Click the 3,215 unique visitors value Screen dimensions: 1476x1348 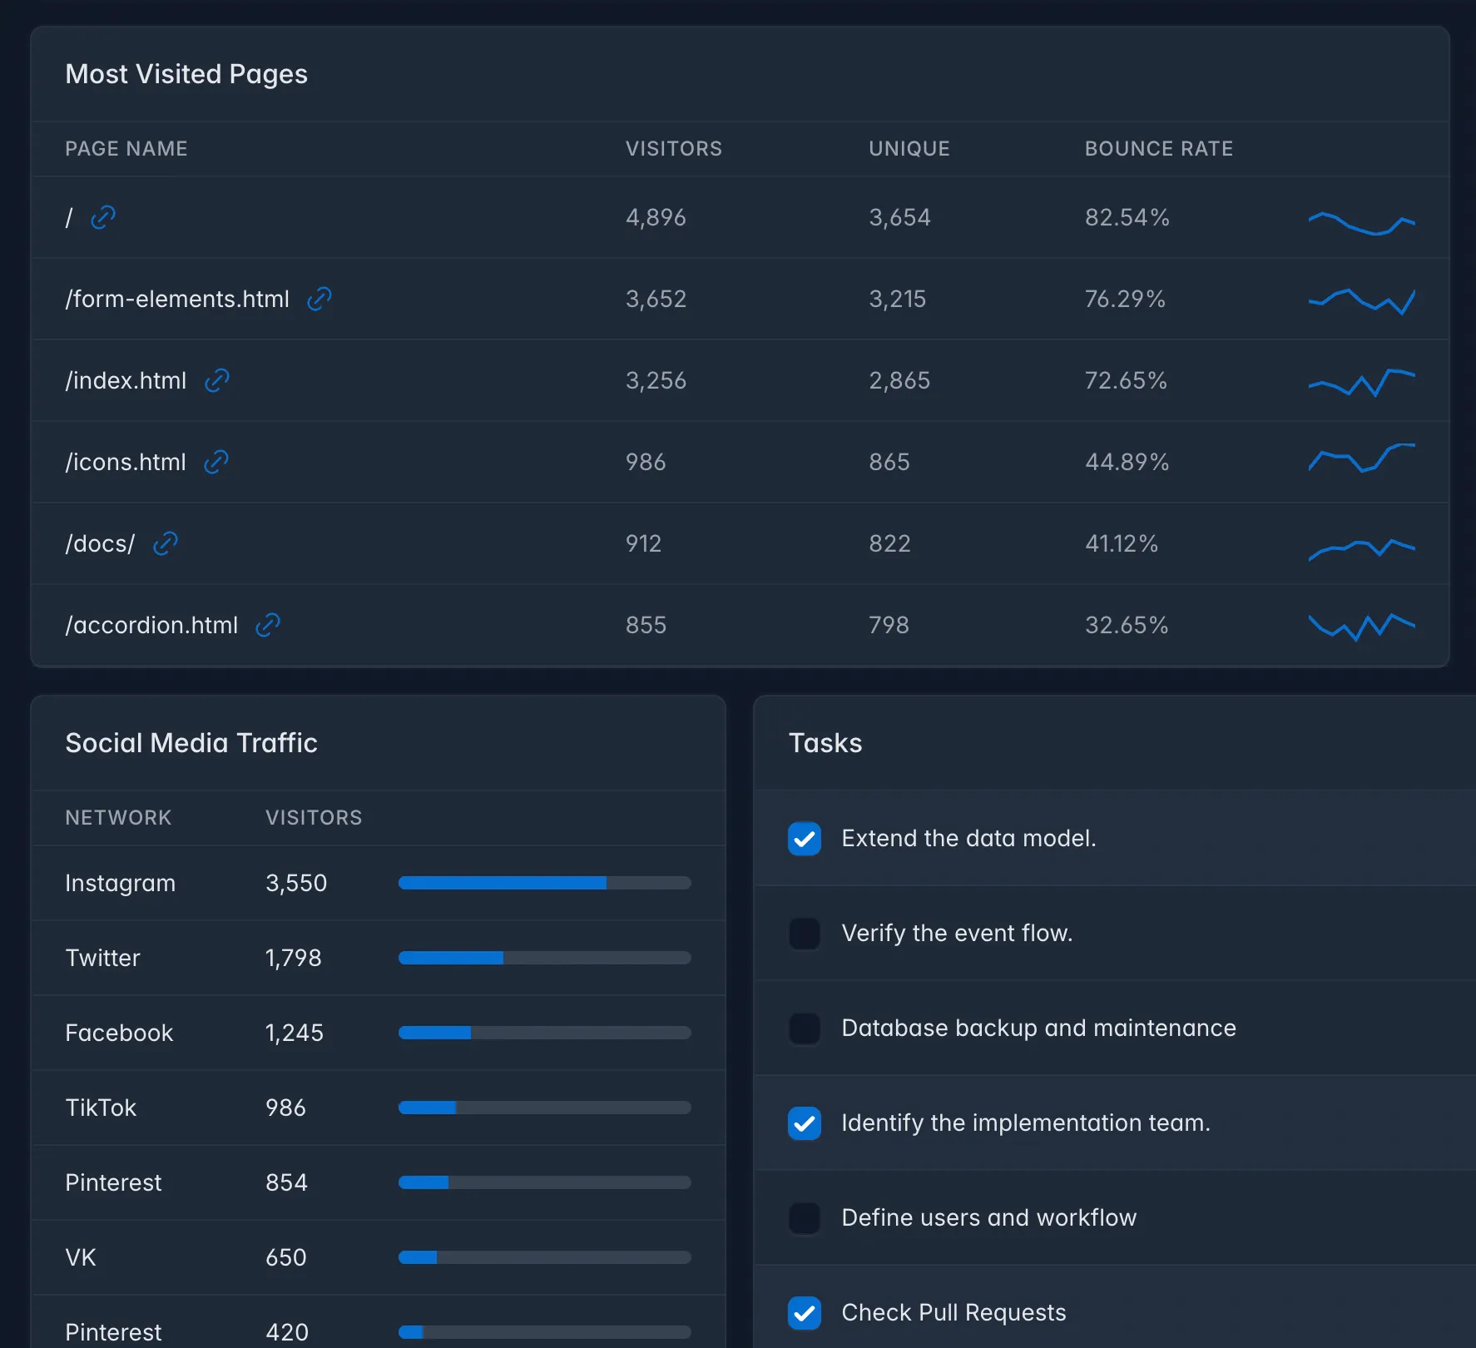click(898, 299)
